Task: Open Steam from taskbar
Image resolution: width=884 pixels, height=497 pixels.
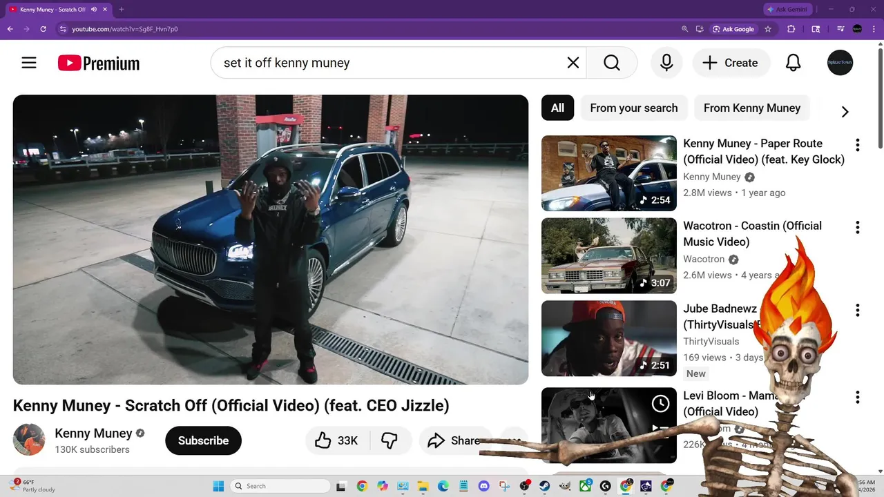Action: [x=544, y=486]
